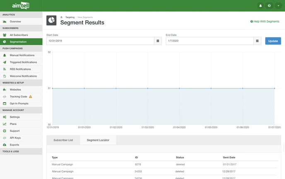Click the View Segments breadcrumb
The height and width of the screenshot is (179, 285).
click(x=85, y=17)
